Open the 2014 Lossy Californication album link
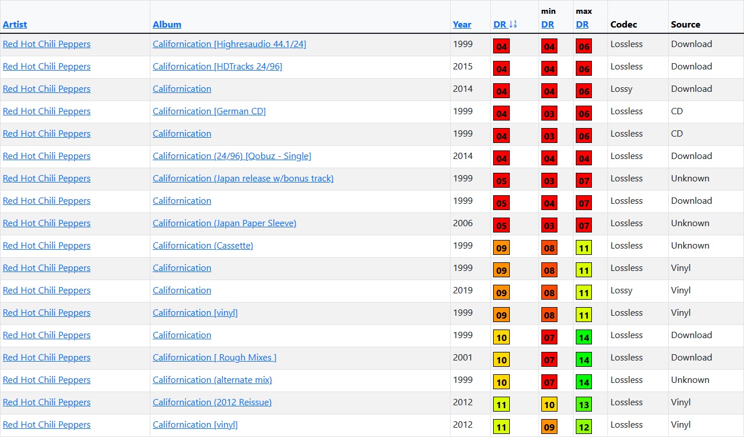The image size is (744, 438). point(182,89)
